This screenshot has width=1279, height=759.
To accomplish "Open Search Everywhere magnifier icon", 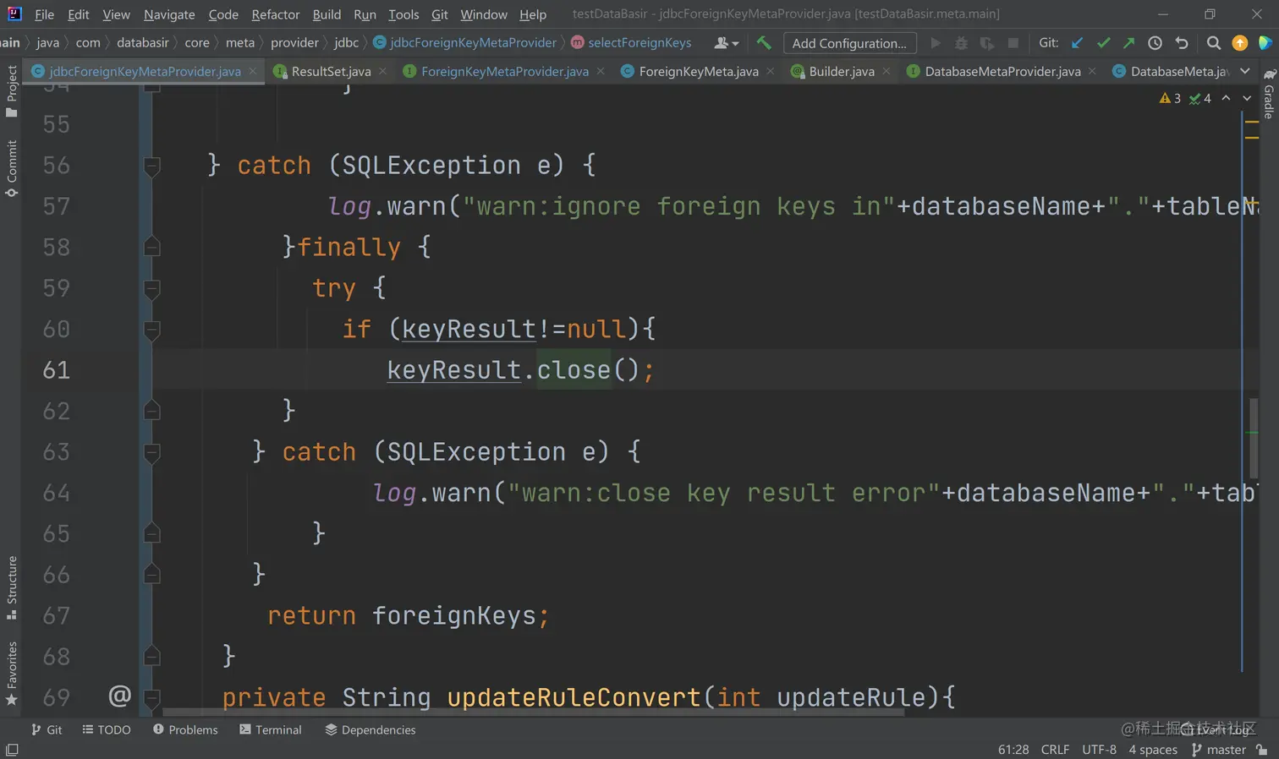I will tap(1214, 42).
